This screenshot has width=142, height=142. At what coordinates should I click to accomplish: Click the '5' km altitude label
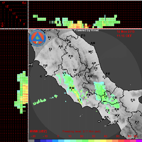tap(24, 24)
